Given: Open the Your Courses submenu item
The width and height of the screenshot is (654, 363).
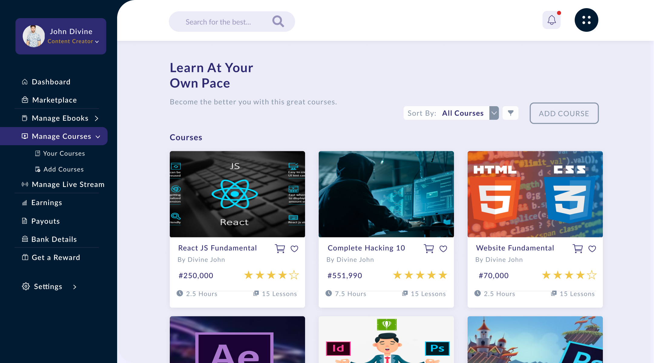Looking at the screenshot, I should 64,153.
